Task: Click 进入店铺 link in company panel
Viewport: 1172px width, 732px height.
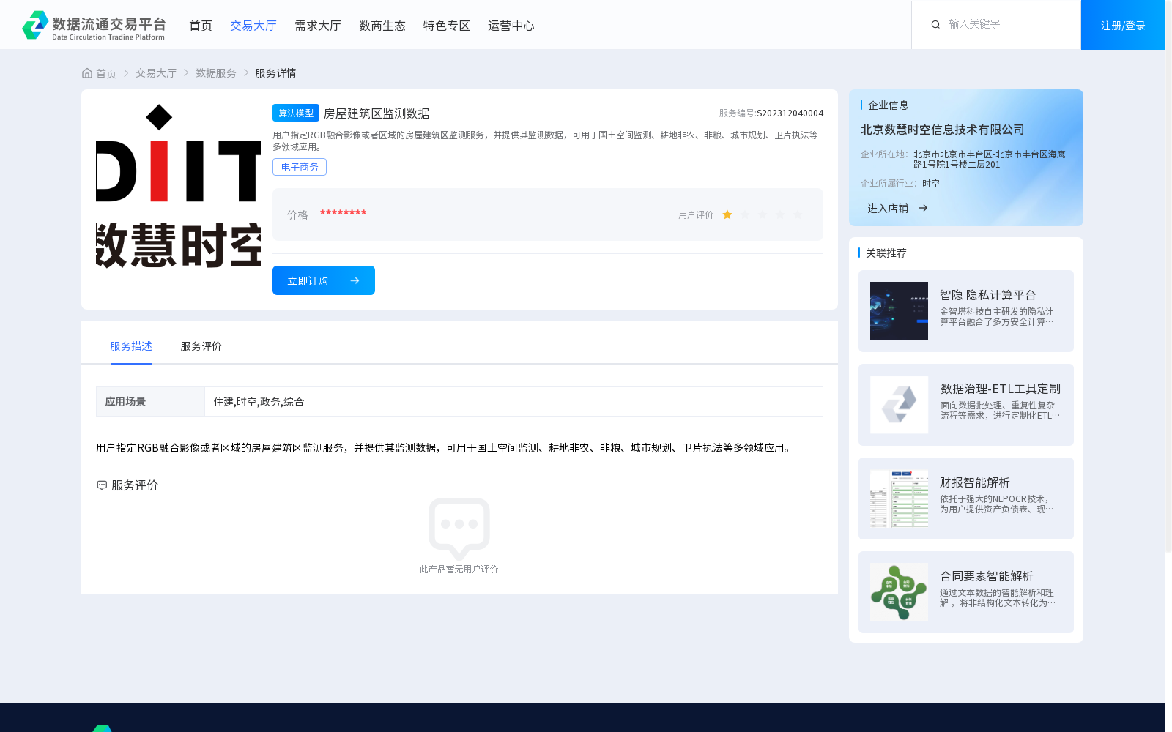Action: pyautogui.click(x=897, y=209)
